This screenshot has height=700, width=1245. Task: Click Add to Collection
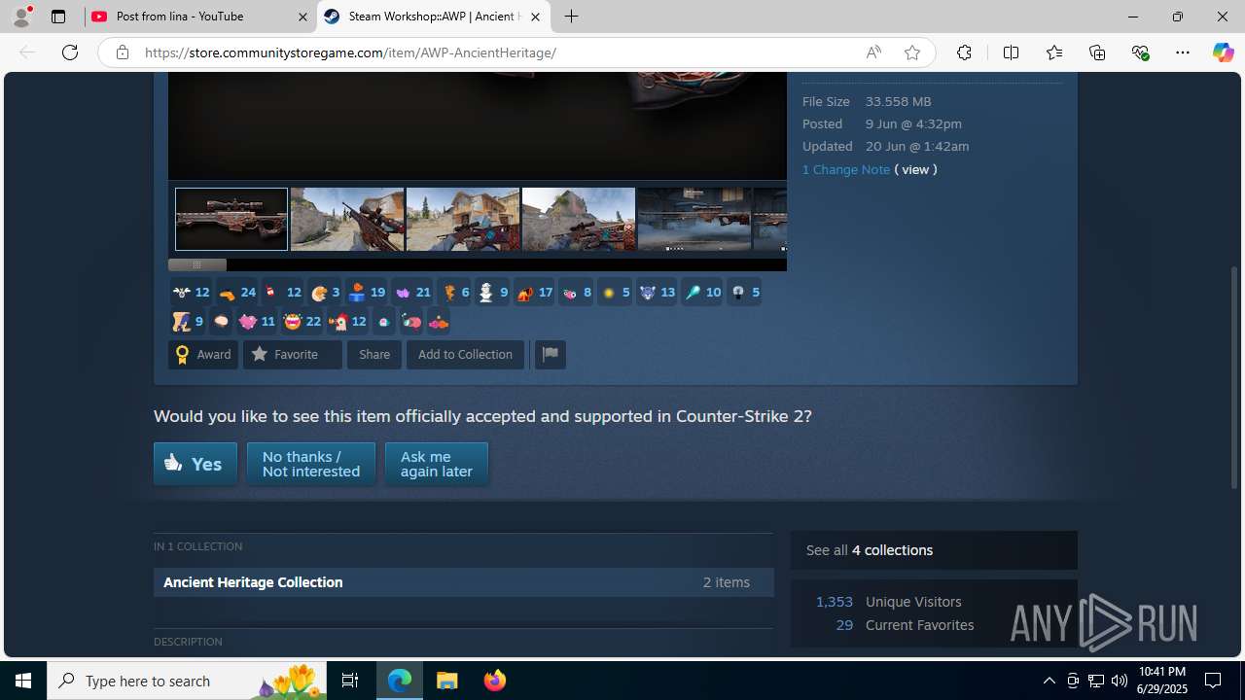pyautogui.click(x=465, y=354)
